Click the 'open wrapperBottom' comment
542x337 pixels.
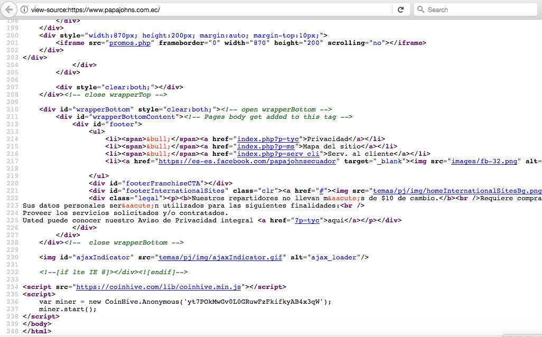276,109
